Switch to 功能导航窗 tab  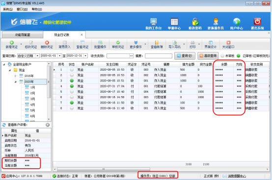[x=23, y=35]
